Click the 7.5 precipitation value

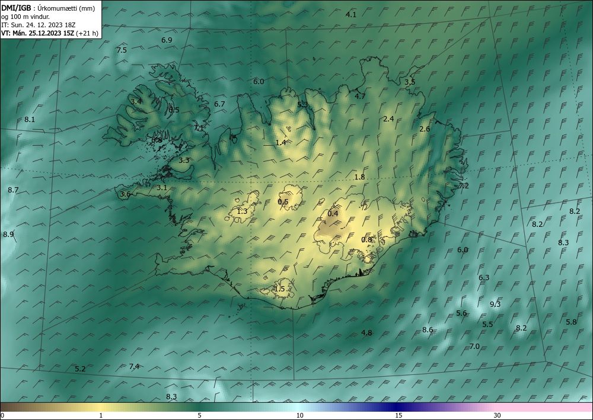coord(122,50)
